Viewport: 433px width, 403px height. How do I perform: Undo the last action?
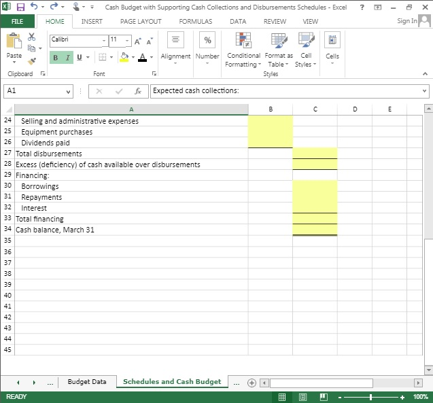34,6
